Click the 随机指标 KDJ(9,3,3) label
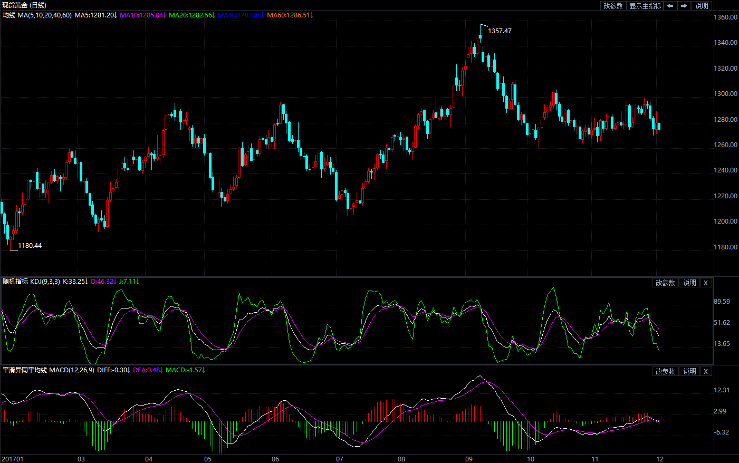 click(31, 282)
